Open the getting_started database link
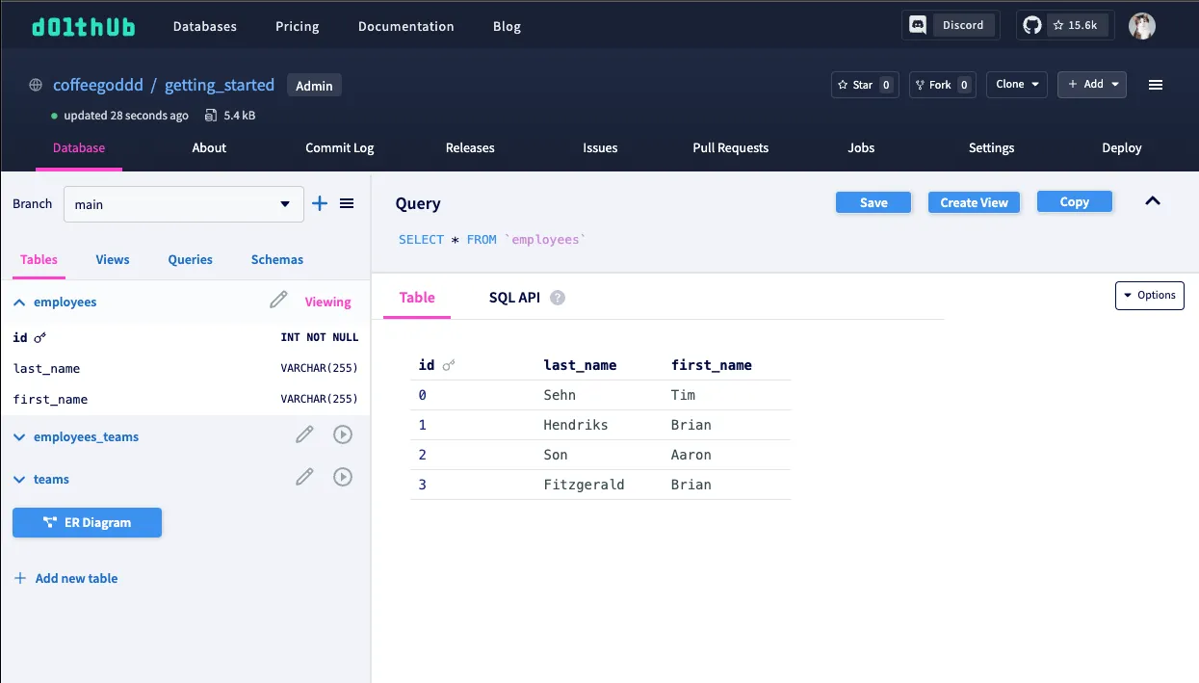Image resolution: width=1199 pixels, height=683 pixels. (220, 85)
